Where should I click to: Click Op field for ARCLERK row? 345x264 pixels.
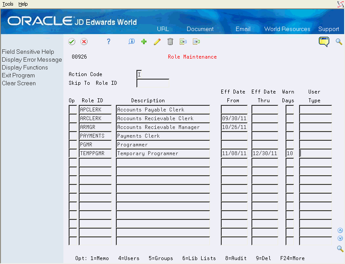(73, 118)
